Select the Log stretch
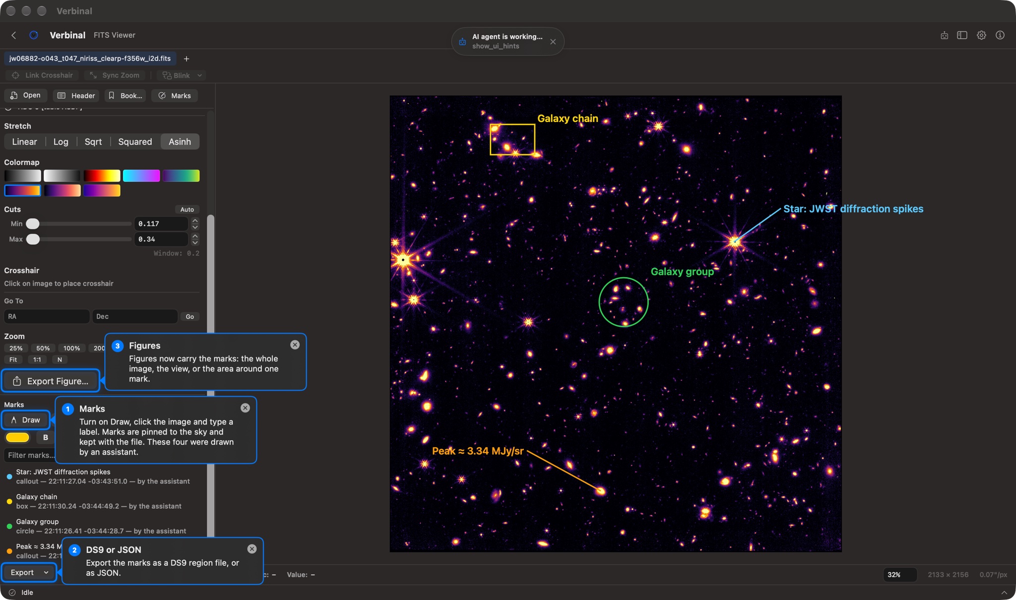Image resolution: width=1016 pixels, height=600 pixels. point(61,142)
